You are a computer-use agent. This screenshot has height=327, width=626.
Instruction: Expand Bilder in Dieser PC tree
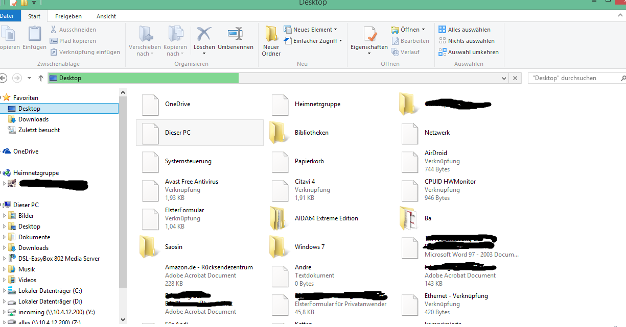[5, 216]
